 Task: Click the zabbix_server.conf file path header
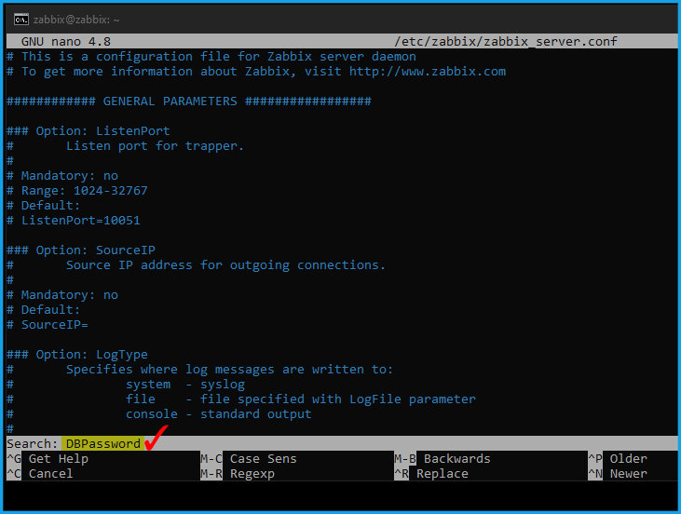click(506, 41)
